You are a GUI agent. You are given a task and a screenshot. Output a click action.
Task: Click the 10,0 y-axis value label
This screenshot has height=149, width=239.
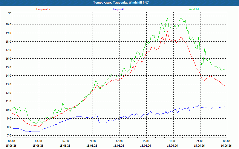coord(9,110)
